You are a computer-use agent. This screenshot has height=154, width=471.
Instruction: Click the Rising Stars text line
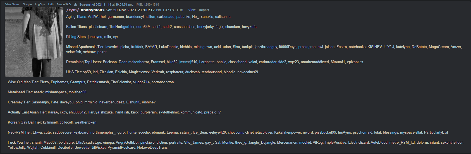92,37
